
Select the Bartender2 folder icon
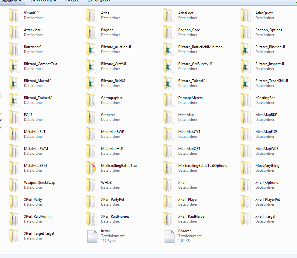tap(14, 49)
